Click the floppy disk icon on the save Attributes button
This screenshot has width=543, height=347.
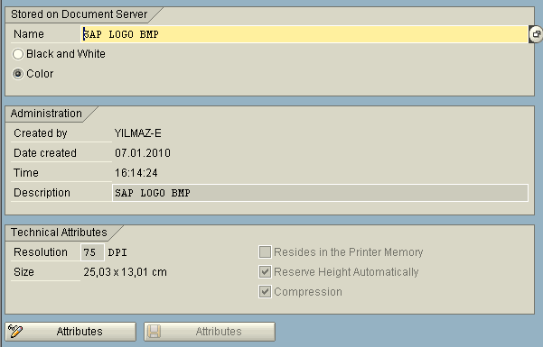tap(154, 332)
